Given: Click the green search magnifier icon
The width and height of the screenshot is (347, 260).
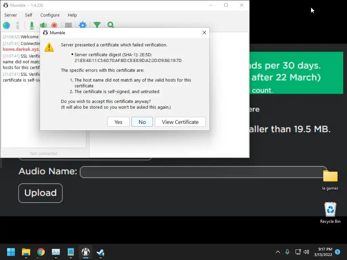Looking at the screenshot, I should 111,25.
